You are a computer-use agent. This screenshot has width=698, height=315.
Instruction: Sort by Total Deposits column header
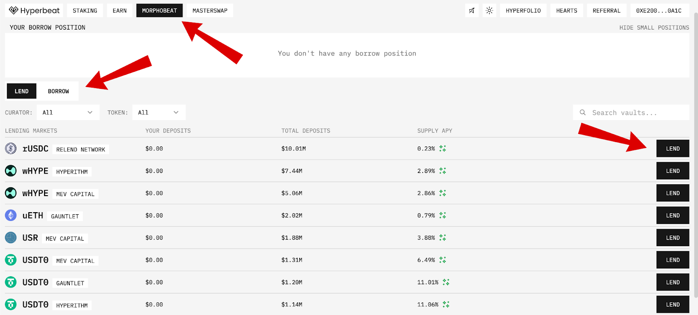(x=306, y=131)
